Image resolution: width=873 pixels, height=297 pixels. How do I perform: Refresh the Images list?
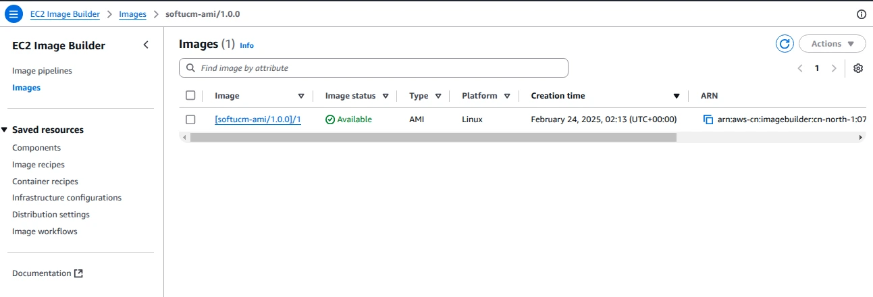[785, 44]
